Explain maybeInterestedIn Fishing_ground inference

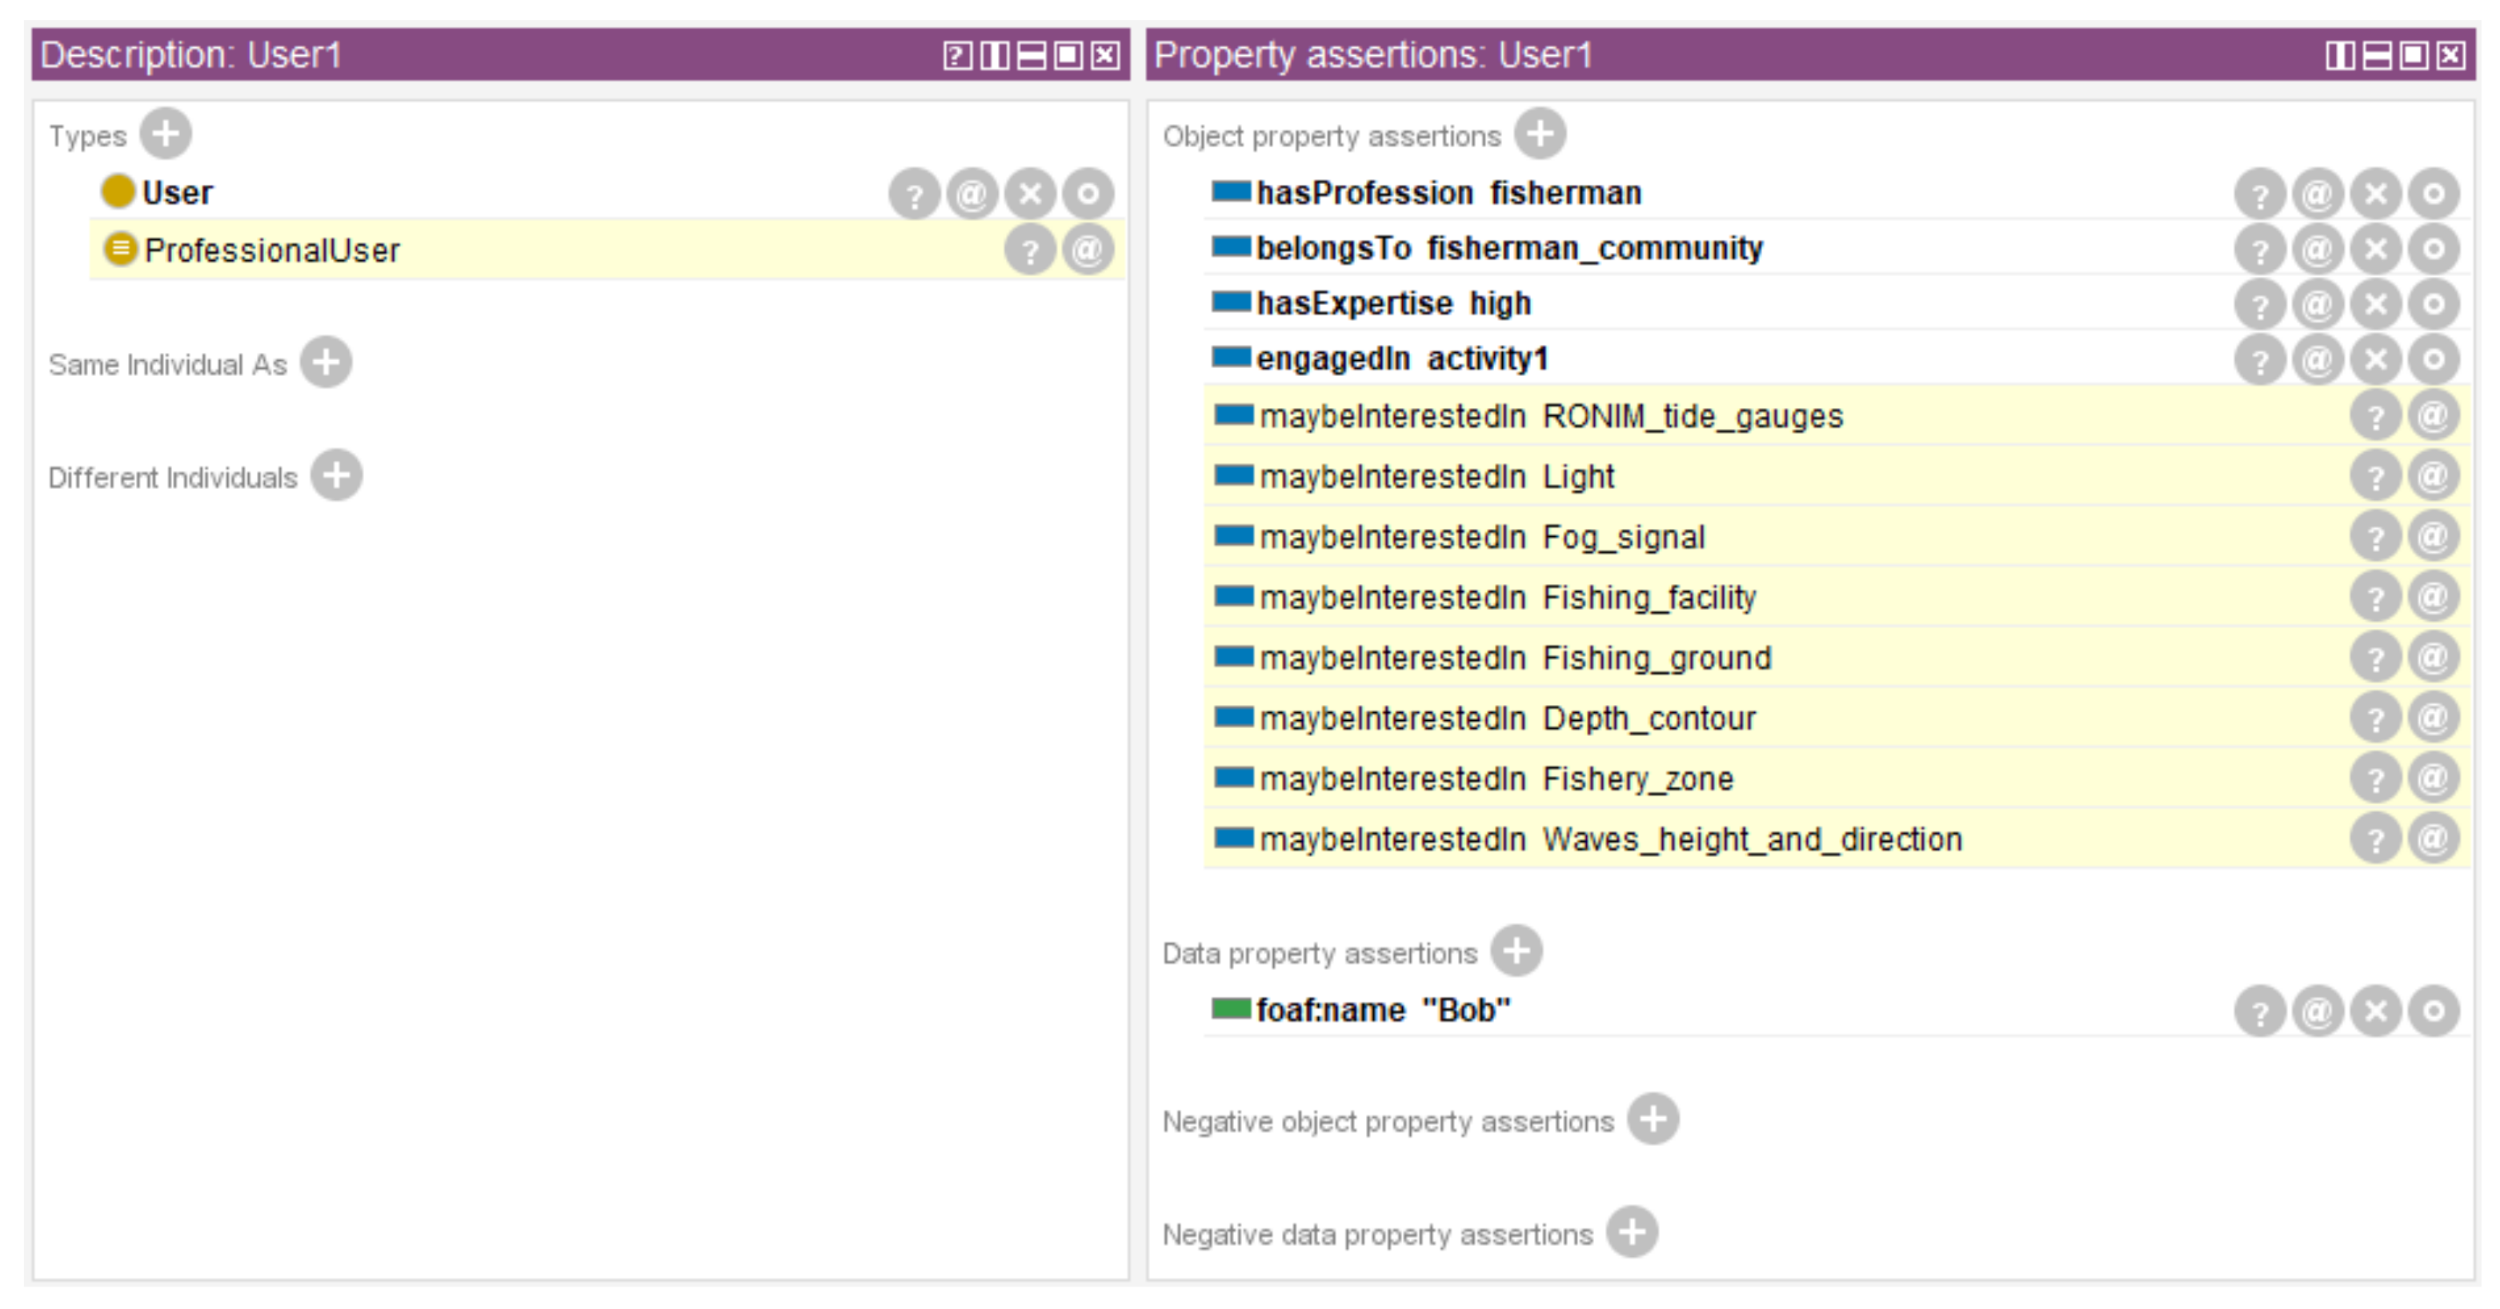click(x=2376, y=658)
